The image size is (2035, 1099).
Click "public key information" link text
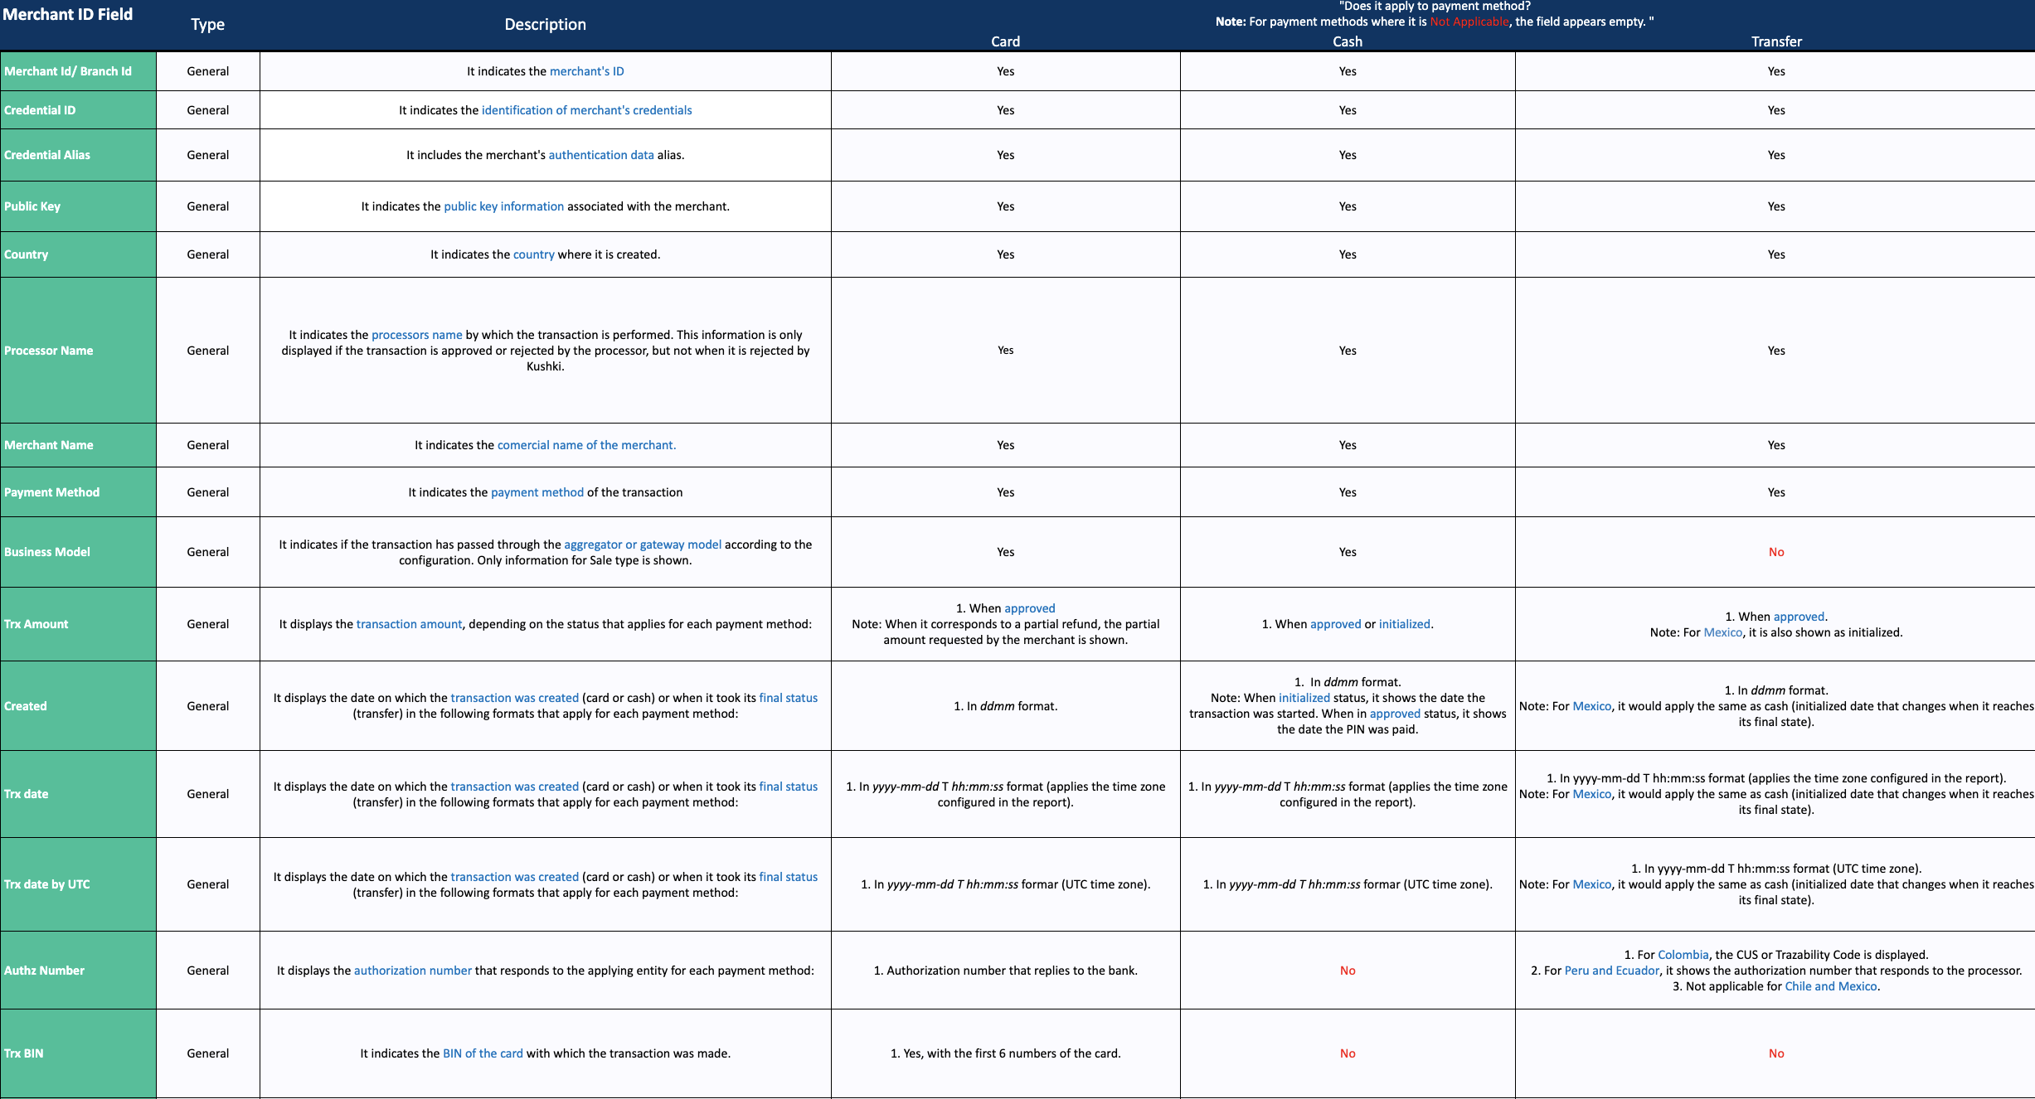click(x=503, y=206)
